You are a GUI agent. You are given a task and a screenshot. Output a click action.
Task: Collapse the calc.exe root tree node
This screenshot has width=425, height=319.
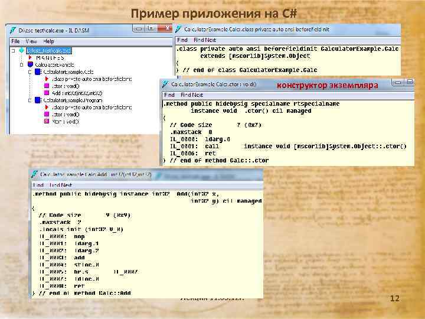click(13, 50)
